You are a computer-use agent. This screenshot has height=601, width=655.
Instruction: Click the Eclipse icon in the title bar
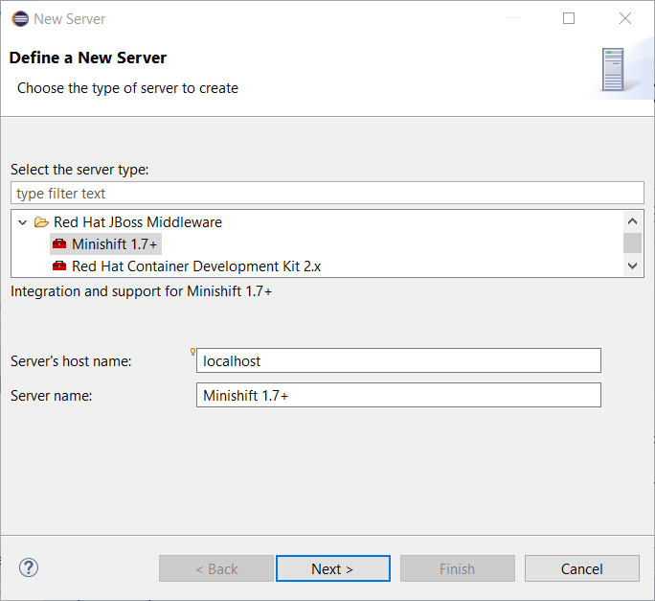[x=20, y=18]
